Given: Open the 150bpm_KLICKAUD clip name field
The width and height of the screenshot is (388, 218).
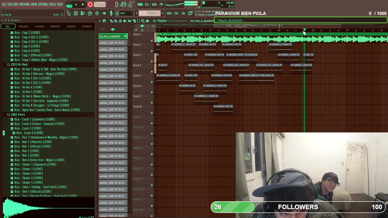Looking at the screenshot, I should [301, 21].
